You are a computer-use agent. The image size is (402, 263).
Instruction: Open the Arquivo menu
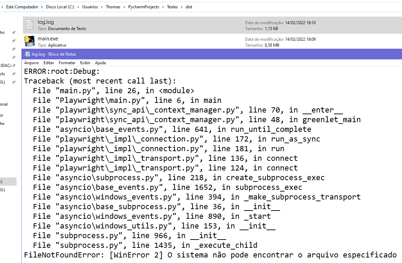coord(31,62)
